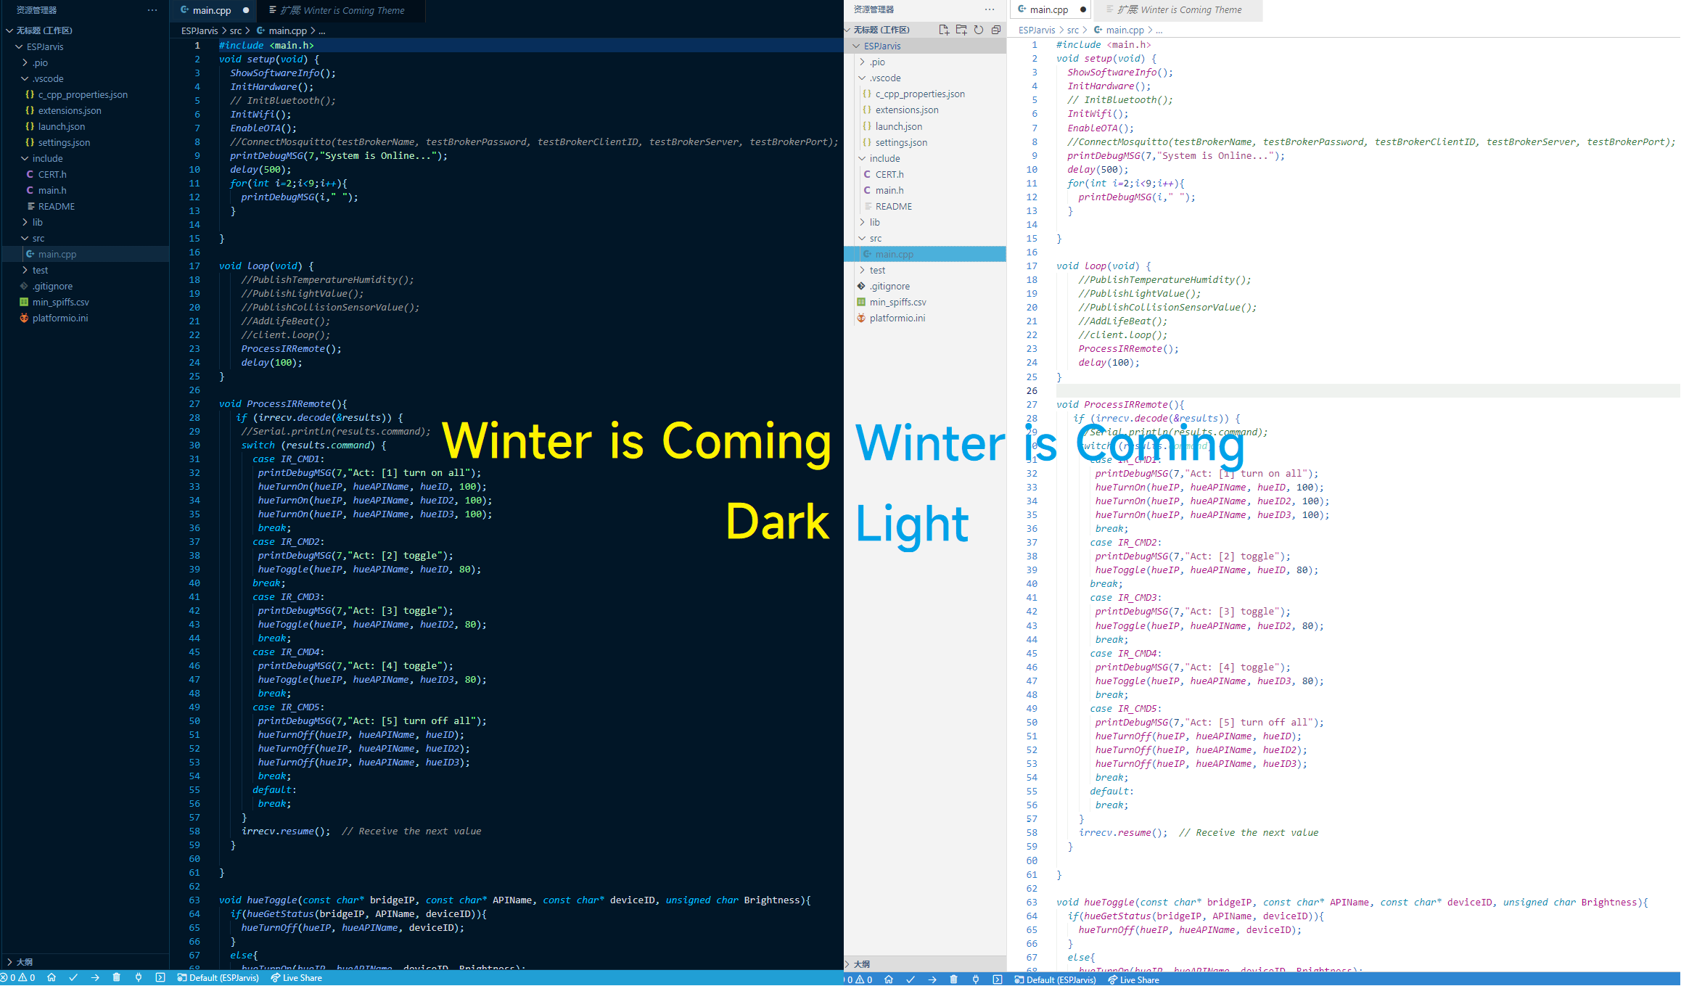
Task: Expand the 大纲 outline section
Action: pos(23,962)
